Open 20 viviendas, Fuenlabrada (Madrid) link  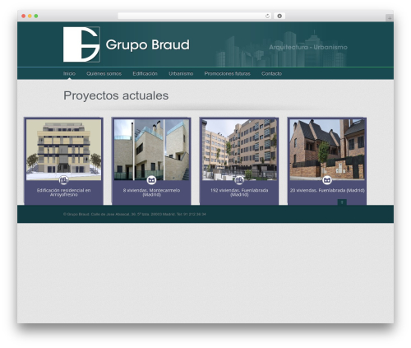click(327, 190)
